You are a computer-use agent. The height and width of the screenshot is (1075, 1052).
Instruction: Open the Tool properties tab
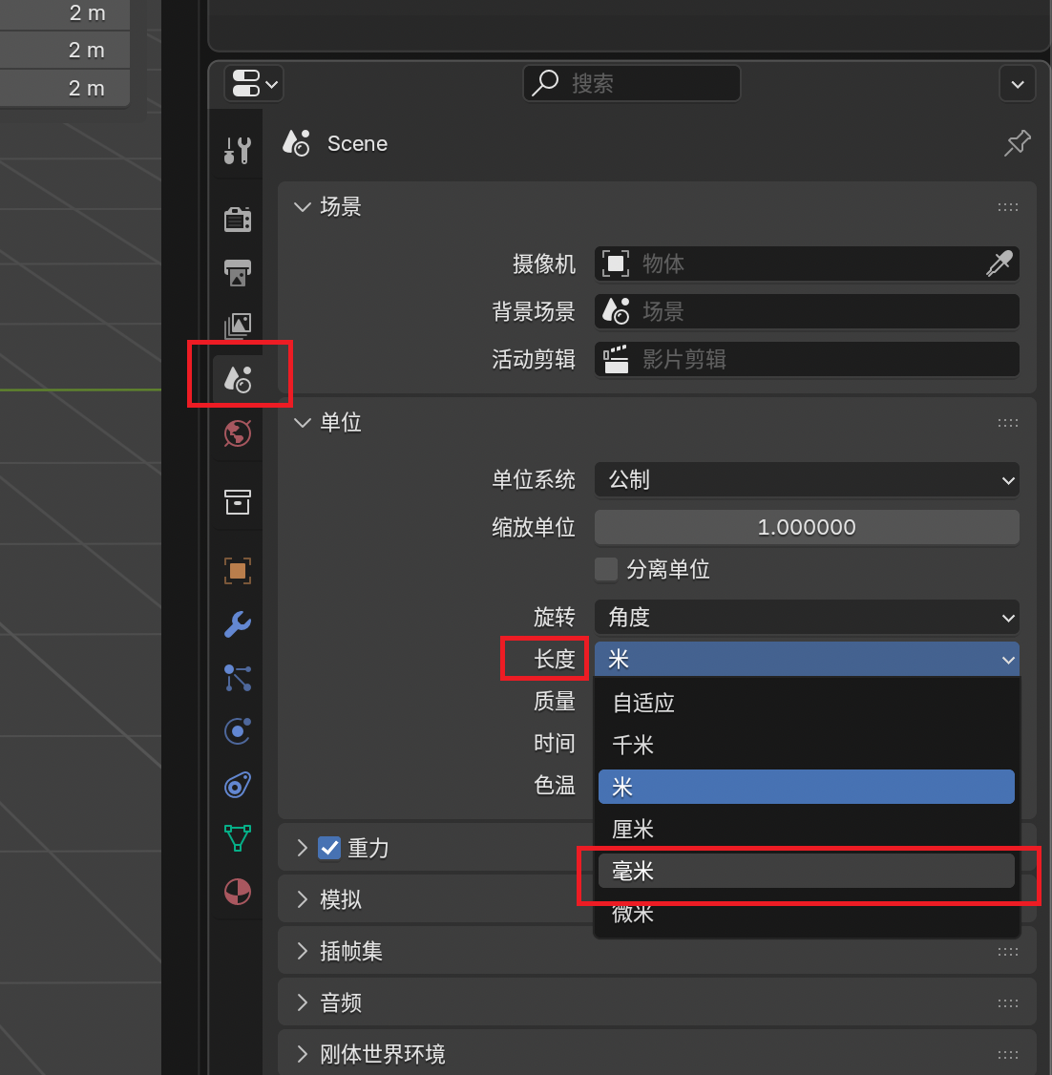(x=238, y=151)
